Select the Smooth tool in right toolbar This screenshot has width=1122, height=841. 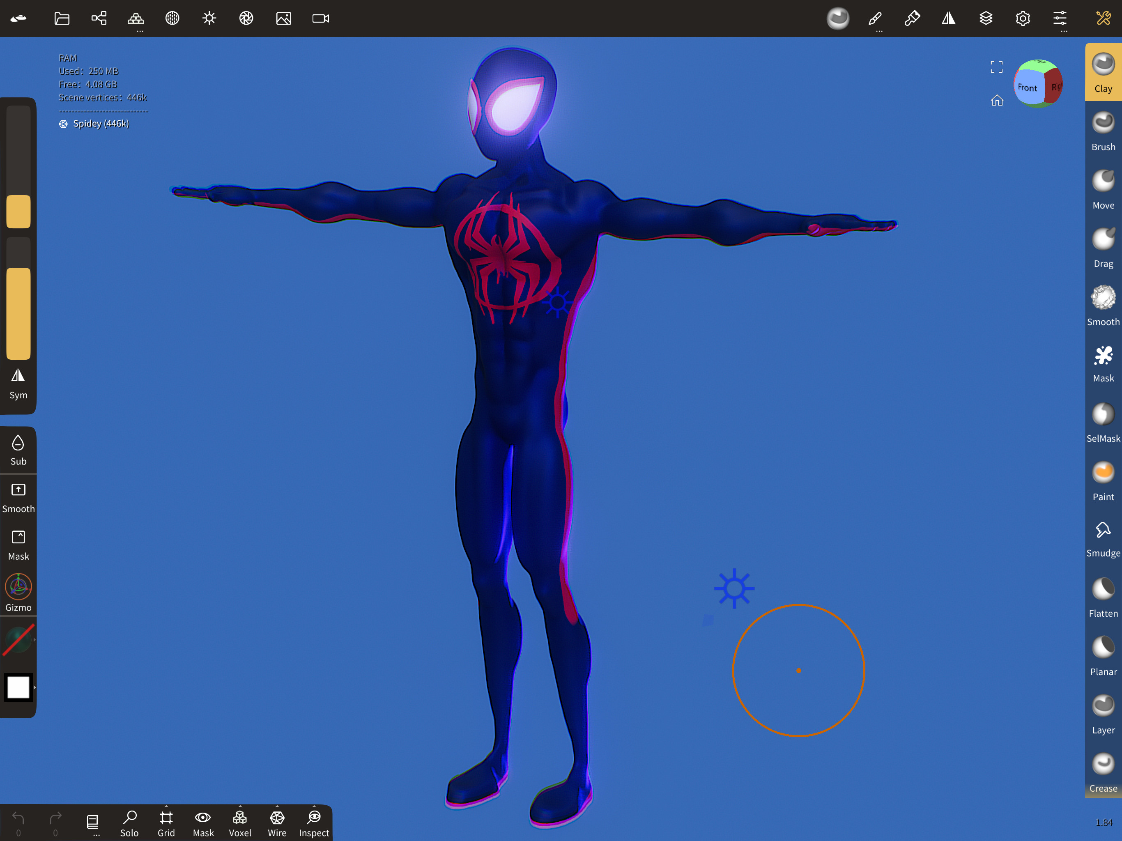1103,306
